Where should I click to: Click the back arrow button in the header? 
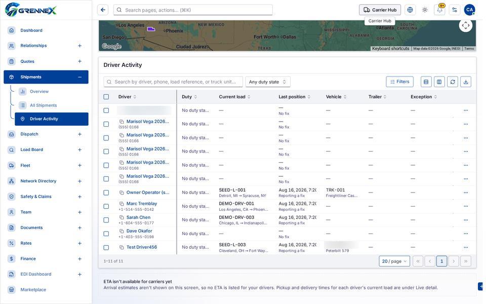(103, 10)
